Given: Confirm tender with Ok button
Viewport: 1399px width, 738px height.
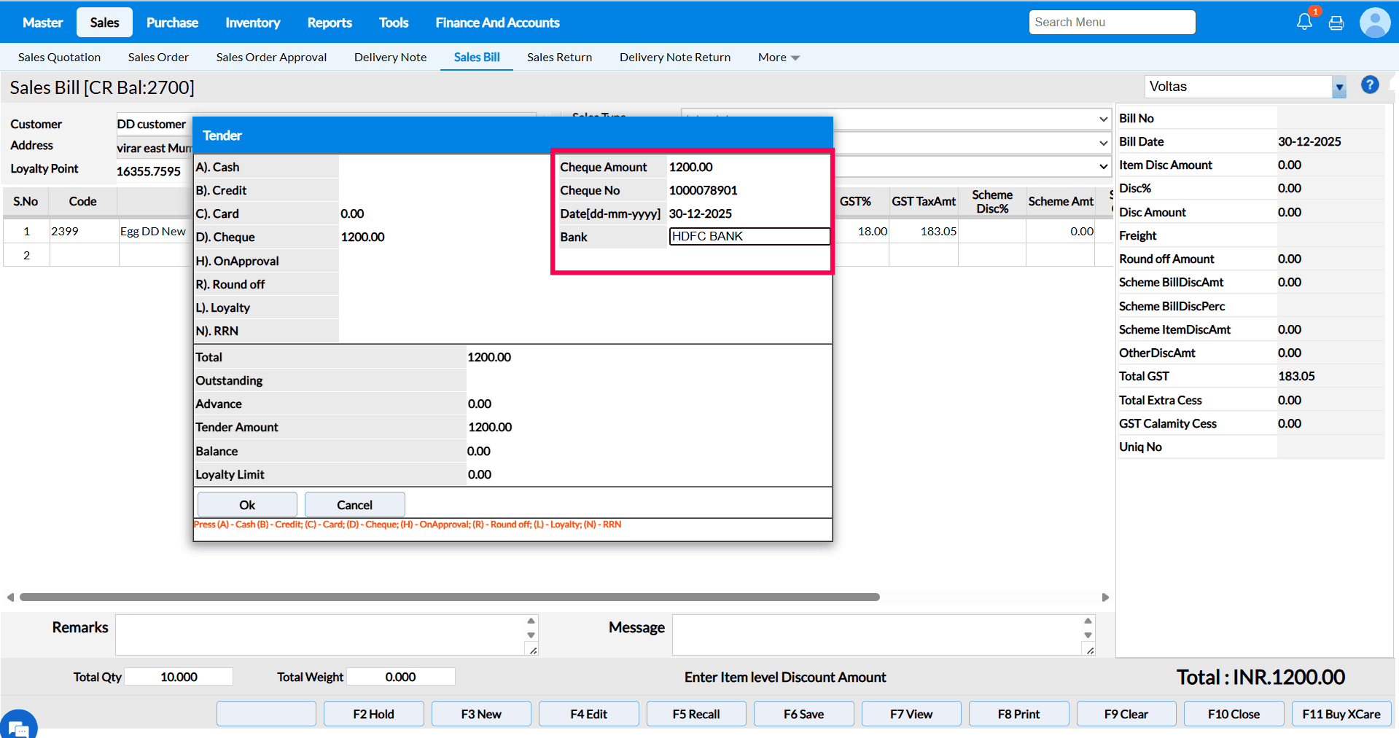Looking at the screenshot, I should [247, 505].
